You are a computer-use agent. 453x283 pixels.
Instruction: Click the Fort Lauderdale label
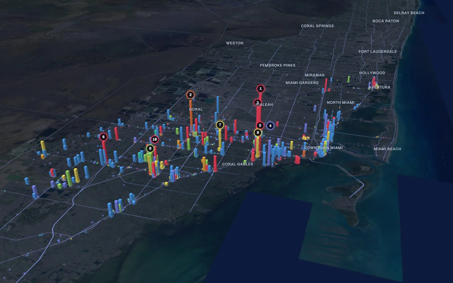378,52
